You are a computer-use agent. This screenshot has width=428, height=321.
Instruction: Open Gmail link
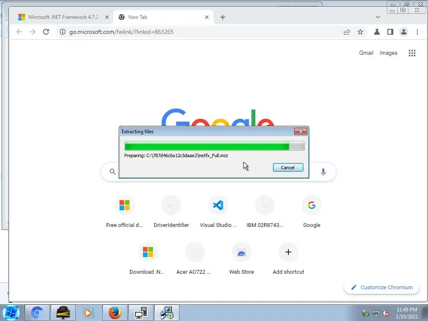(366, 53)
